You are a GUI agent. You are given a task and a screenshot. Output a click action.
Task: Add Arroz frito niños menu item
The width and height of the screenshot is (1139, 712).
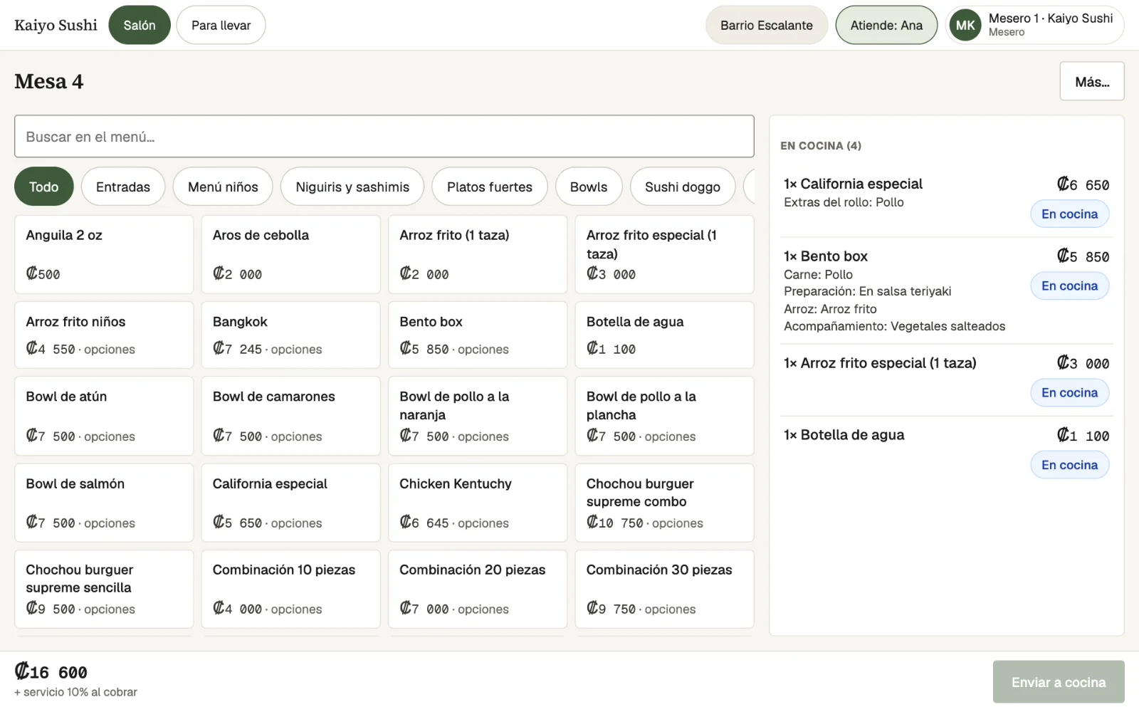(104, 335)
